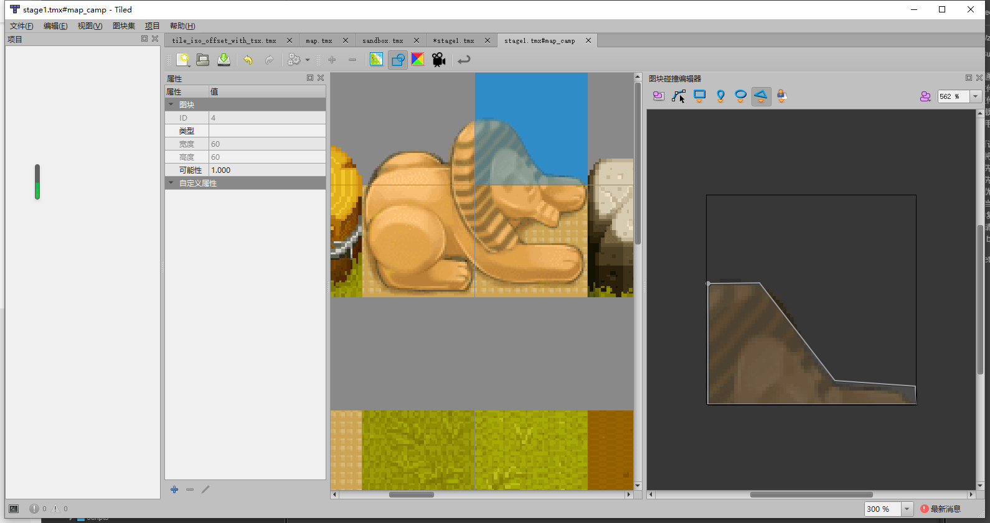This screenshot has width=990, height=523.
Task: Close the stage1.tmx#map_camp tab
Action: click(588, 40)
